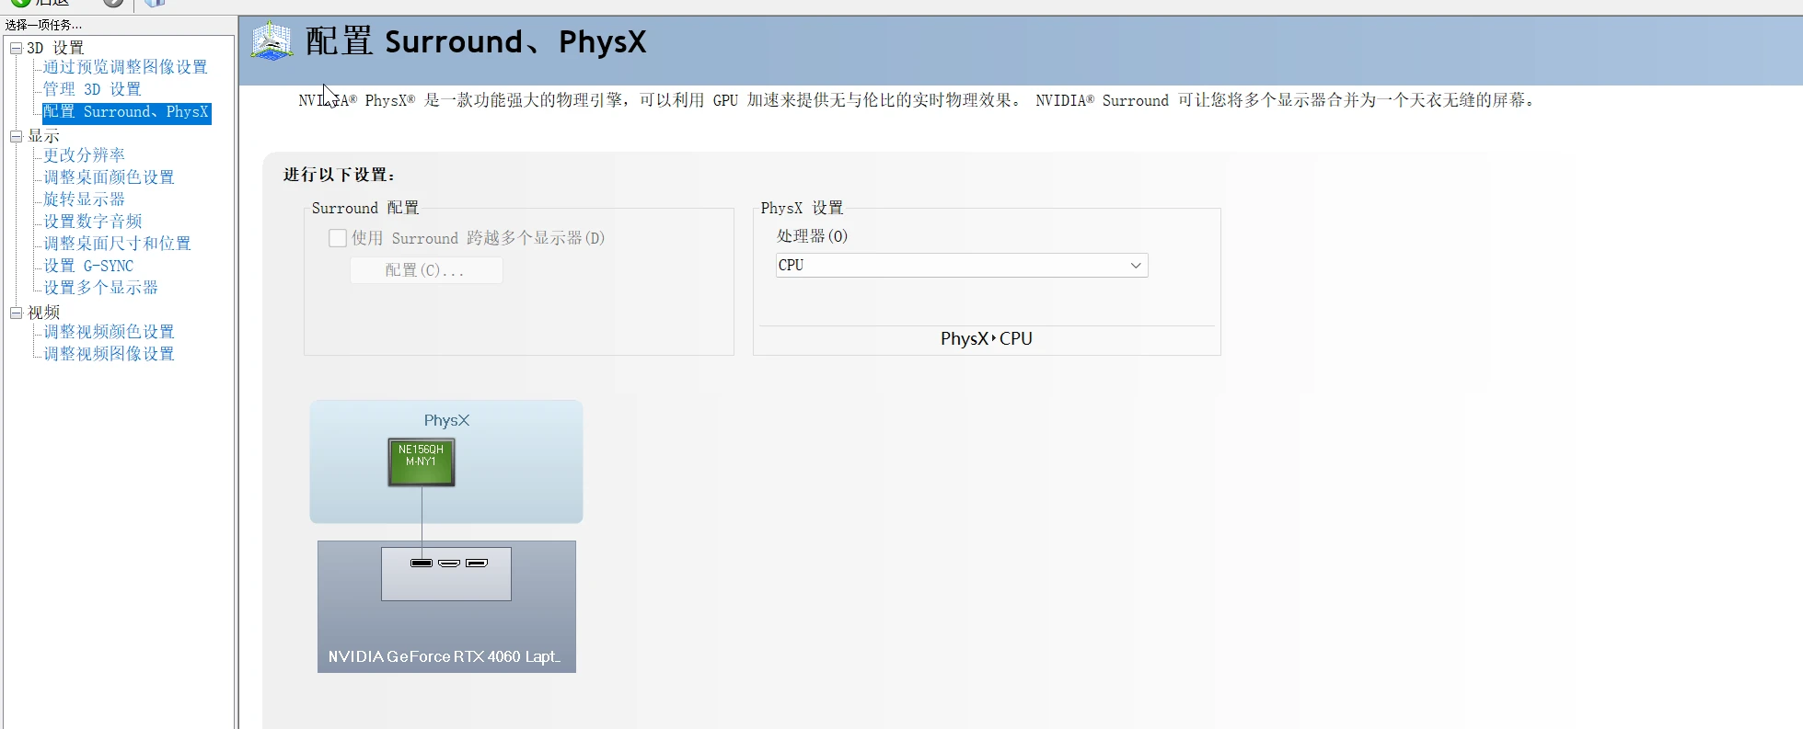This screenshot has height=729, width=1803.
Task: Go to 调整桌面颜色设置 page
Action: point(109,177)
